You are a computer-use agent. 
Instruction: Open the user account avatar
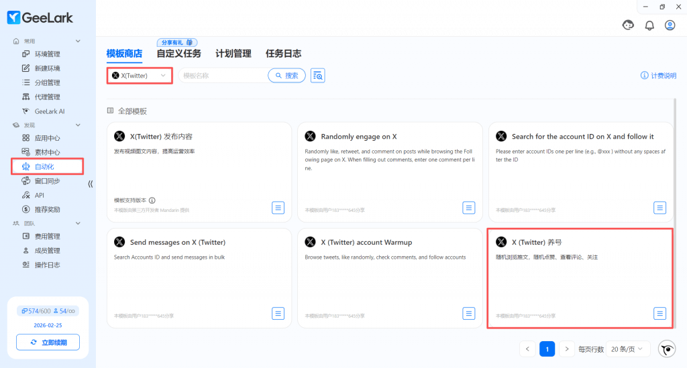coord(670,25)
